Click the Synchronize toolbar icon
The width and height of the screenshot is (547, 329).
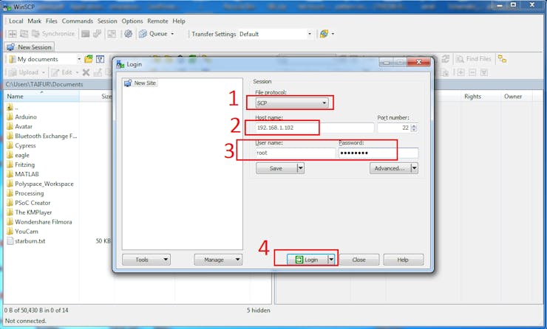point(35,34)
